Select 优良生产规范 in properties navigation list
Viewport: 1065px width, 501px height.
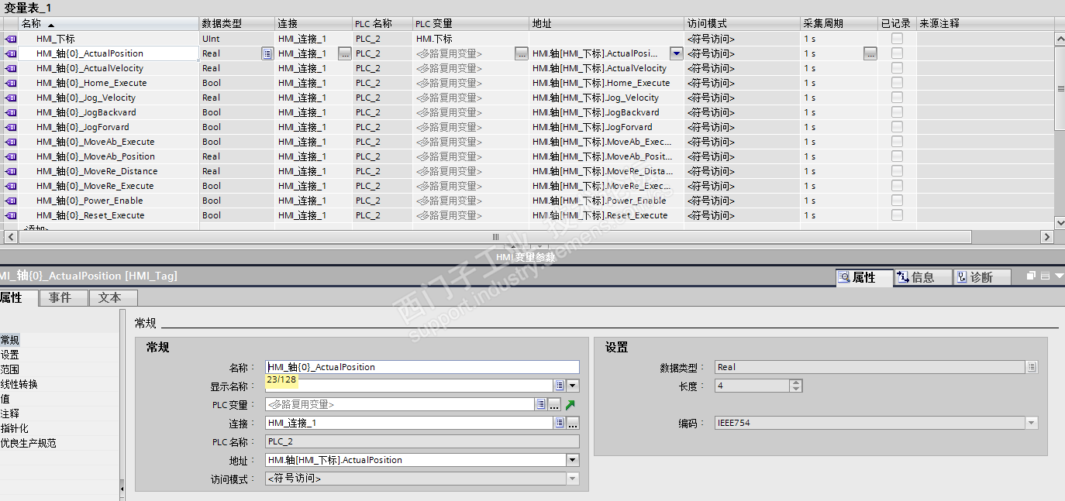point(29,443)
